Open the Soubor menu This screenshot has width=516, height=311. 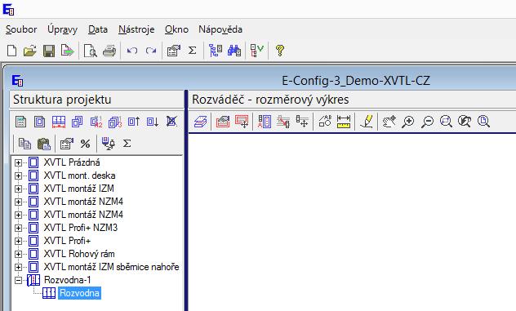[x=21, y=29]
